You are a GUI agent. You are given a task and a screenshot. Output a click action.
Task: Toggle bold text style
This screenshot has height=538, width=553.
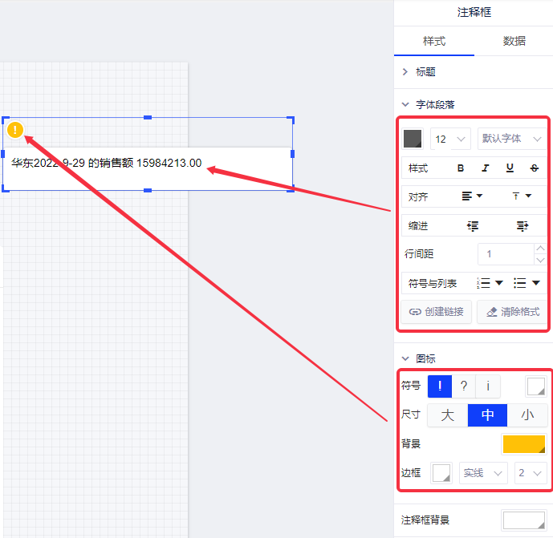[461, 168]
